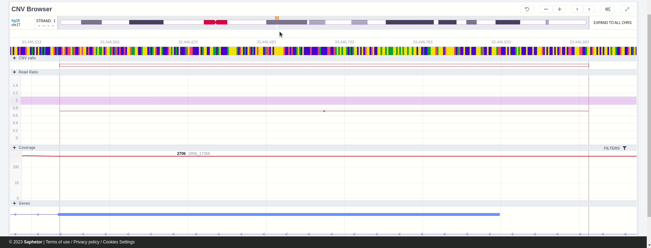The image size is (651, 248).
Task: Click the reset view (undo arrow) icon
Action: pyautogui.click(x=527, y=9)
